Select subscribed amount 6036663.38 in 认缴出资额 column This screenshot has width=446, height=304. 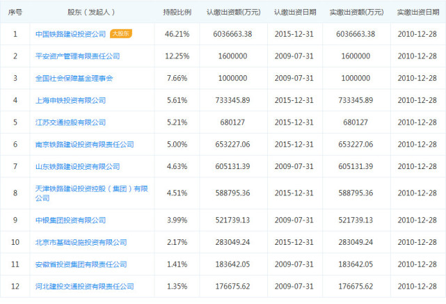pyautogui.click(x=232, y=34)
